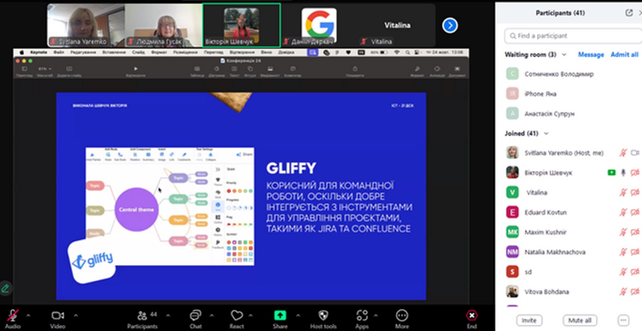Click the Find a participant field
This screenshot has height=331, width=642.
pos(573,36)
